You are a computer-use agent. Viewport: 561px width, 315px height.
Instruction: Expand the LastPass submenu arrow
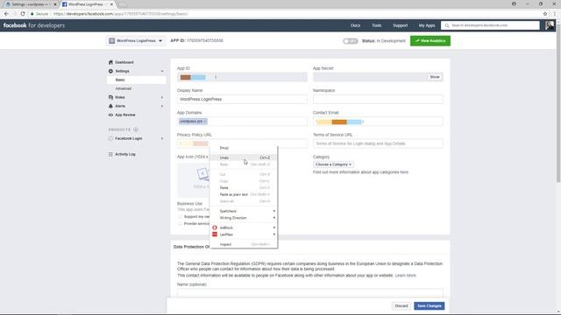[274, 234]
